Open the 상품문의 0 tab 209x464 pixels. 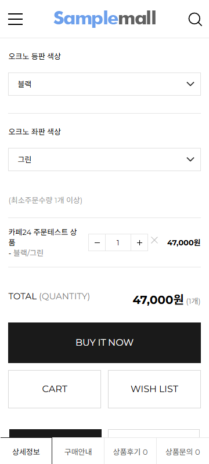183,452
